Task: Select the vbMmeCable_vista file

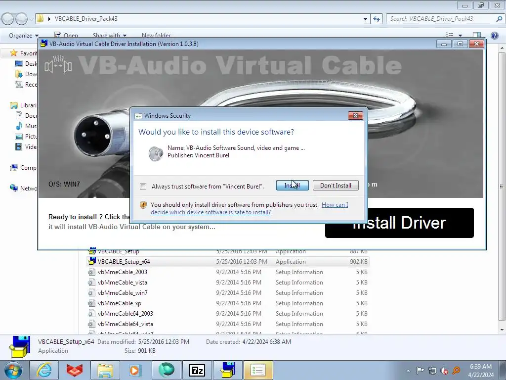Action: (227, 283)
